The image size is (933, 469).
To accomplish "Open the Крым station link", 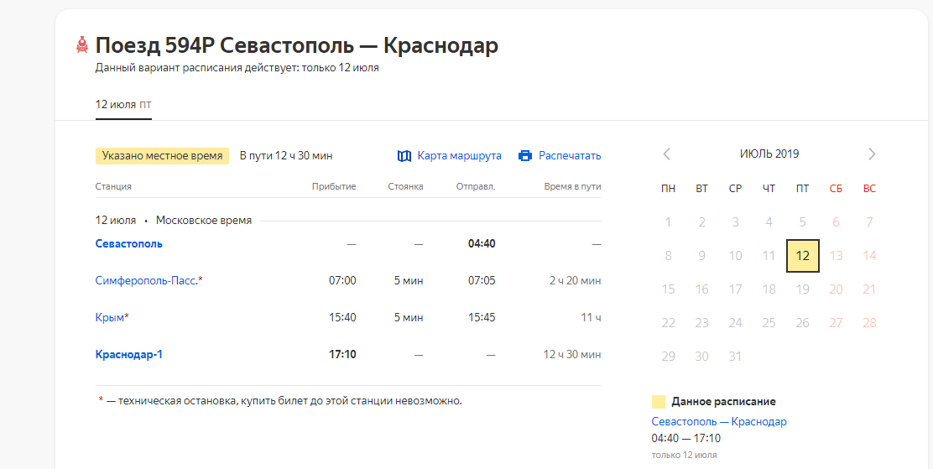I will click(110, 318).
